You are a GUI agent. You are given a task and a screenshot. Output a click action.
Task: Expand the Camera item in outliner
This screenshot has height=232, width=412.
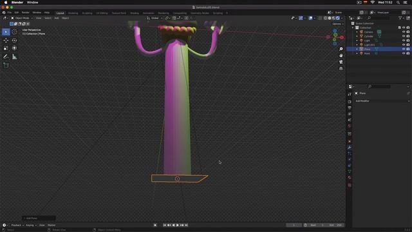point(357,32)
